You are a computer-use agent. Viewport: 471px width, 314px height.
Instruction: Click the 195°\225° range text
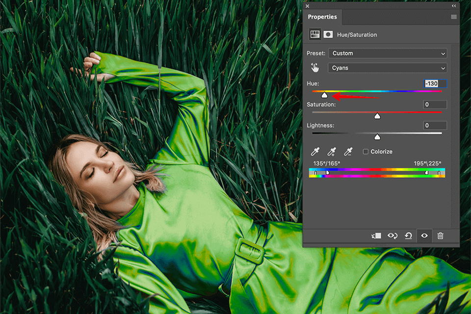(427, 163)
